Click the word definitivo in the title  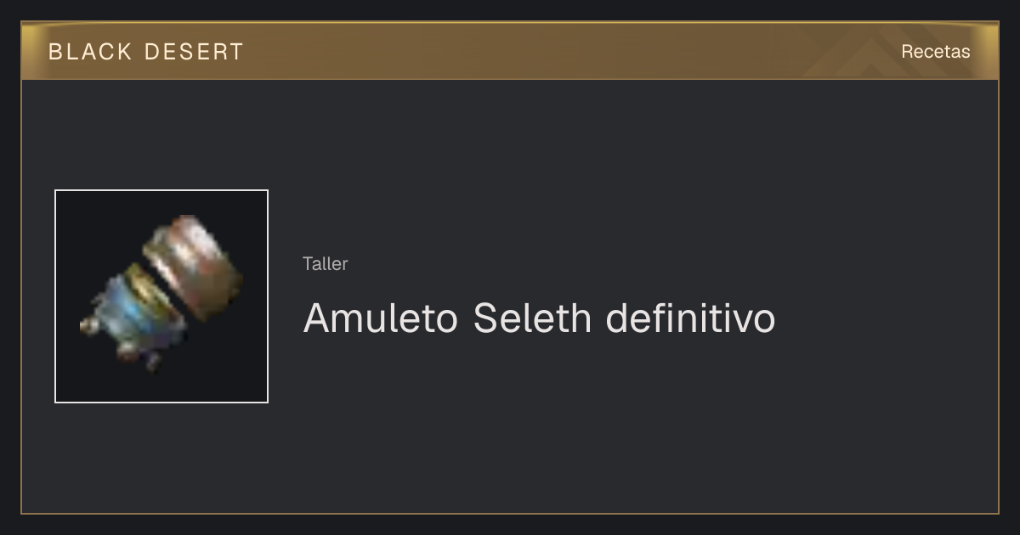coord(691,318)
